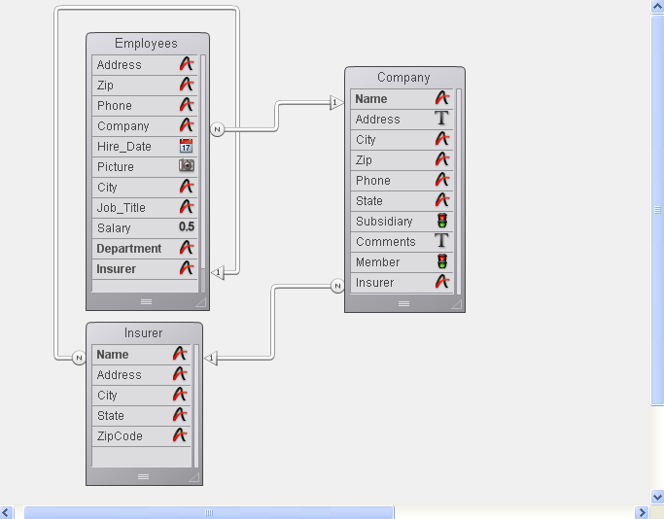Click the Company table header
The width and height of the screenshot is (664, 519).
(403, 78)
